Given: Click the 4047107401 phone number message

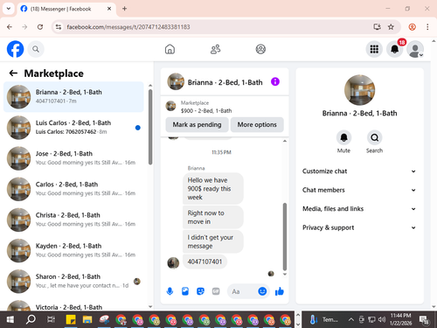Looking at the screenshot, I should pos(205,262).
